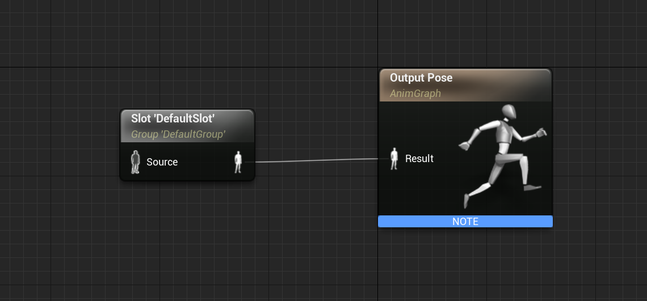Click the blue NOTE bar

point(465,222)
